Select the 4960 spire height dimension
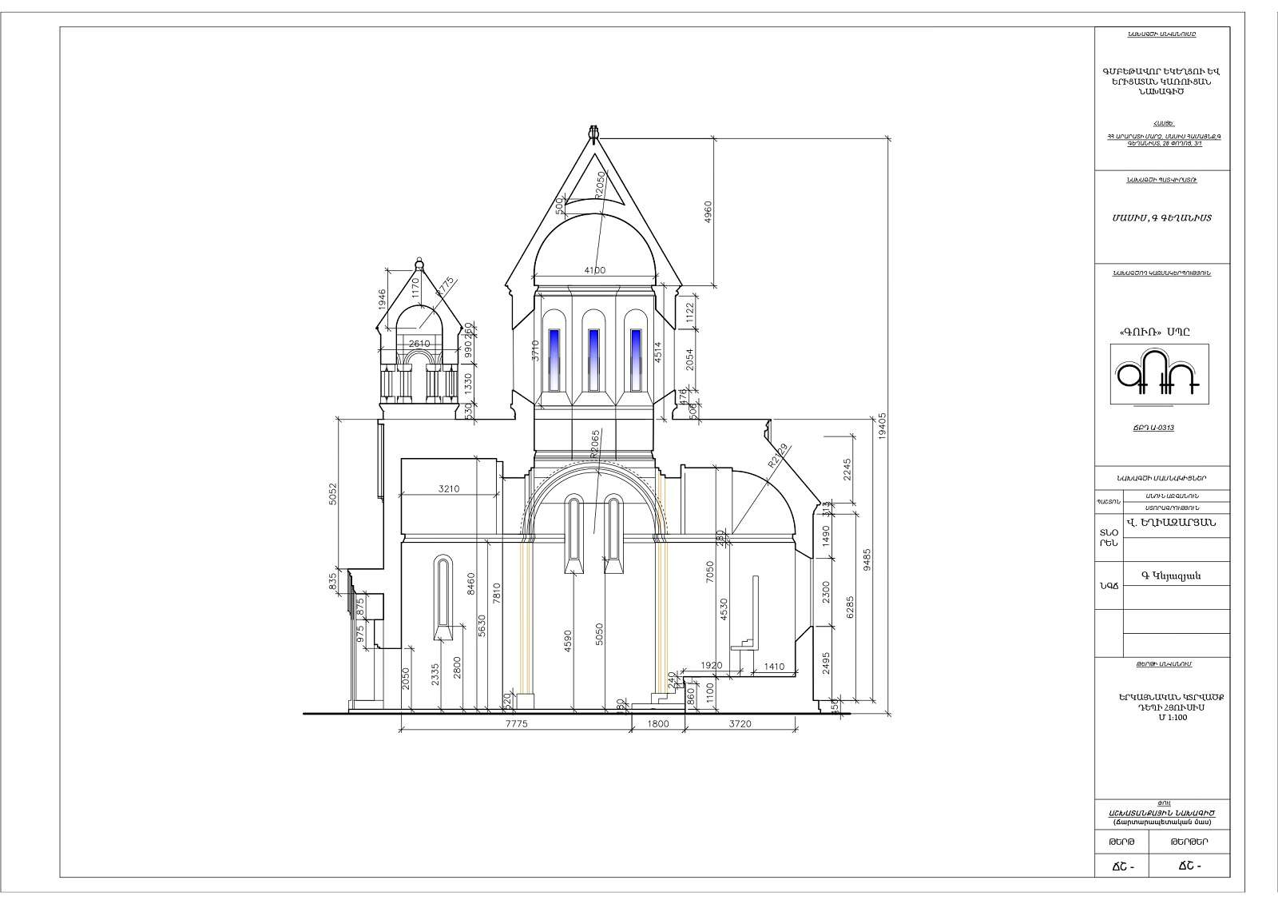1278x904 pixels. pyautogui.click(x=708, y=213)
